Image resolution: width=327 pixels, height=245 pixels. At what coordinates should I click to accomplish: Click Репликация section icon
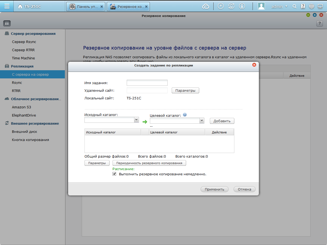click(7, 66)
